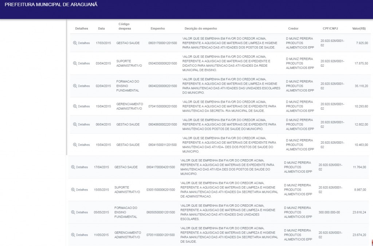Click magnifier icon for the 15/05/2015 entry
Screen dimensions: 373x246
tap(73, 190)
